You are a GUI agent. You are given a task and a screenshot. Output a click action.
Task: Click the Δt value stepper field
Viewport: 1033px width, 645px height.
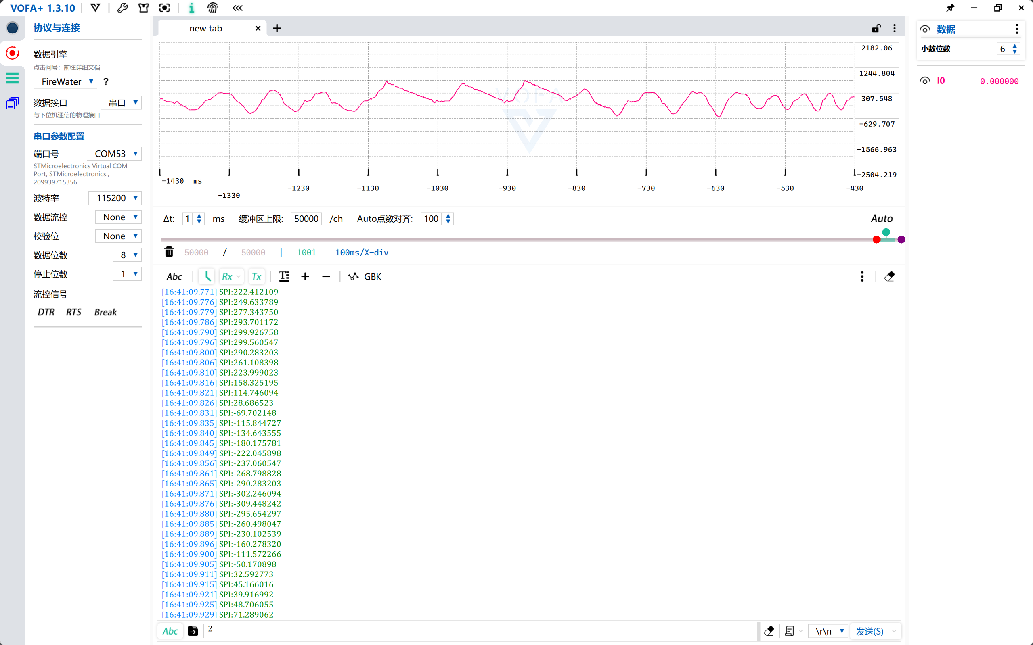click(x=193, y=219)
